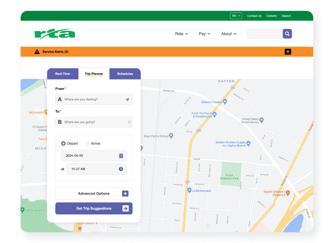Switch to the Real Time tab
The height and width of the screenshot is (243, 335).
point(63,74)
